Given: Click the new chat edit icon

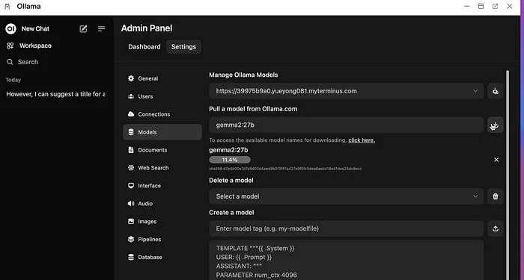Looking at the screenshot, I should [x=83, y=29].
